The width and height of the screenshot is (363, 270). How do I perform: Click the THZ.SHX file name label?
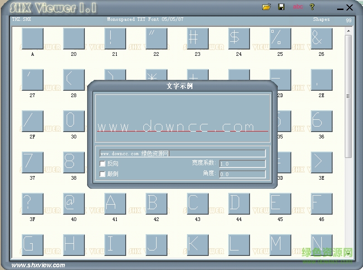[x=21, y=19]
